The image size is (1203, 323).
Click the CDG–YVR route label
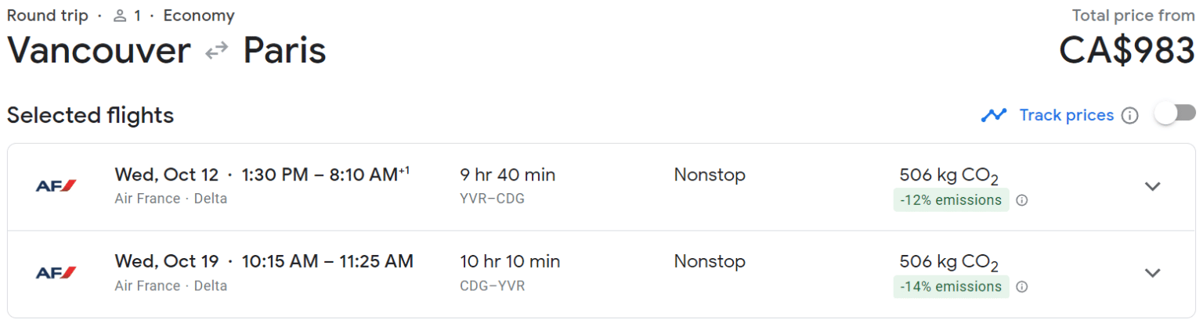492,285
